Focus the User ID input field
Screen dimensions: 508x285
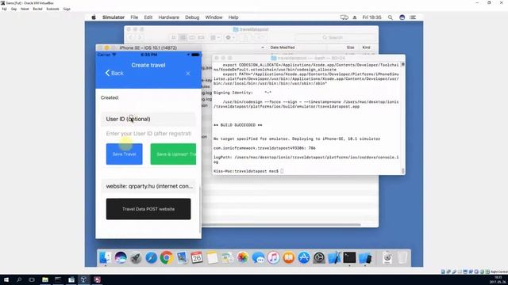click(148, 134)
